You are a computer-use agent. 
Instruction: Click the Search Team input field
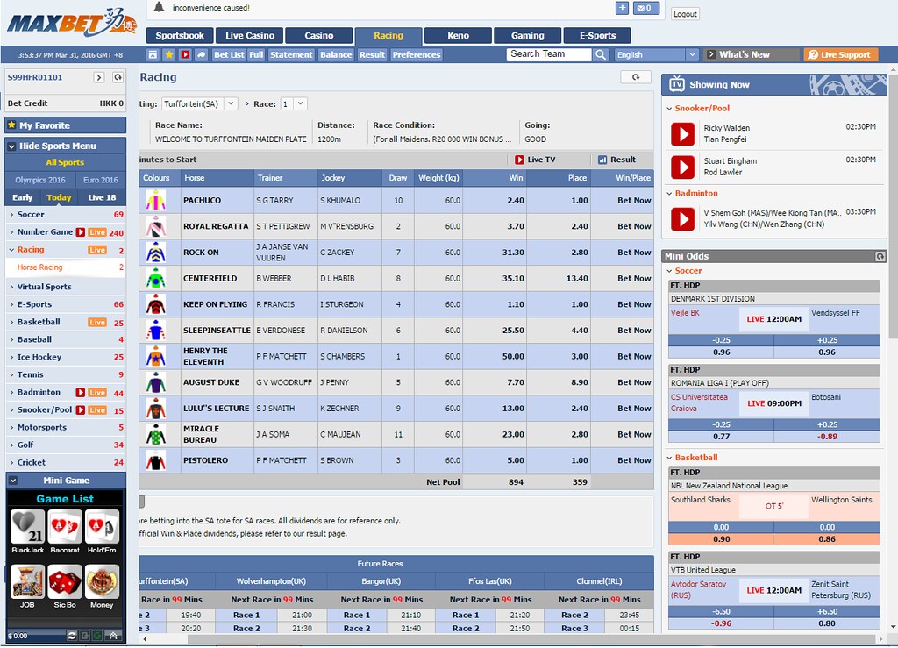pos(549,54)
